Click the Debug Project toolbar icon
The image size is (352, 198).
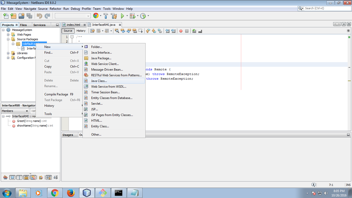click(132, 16)
